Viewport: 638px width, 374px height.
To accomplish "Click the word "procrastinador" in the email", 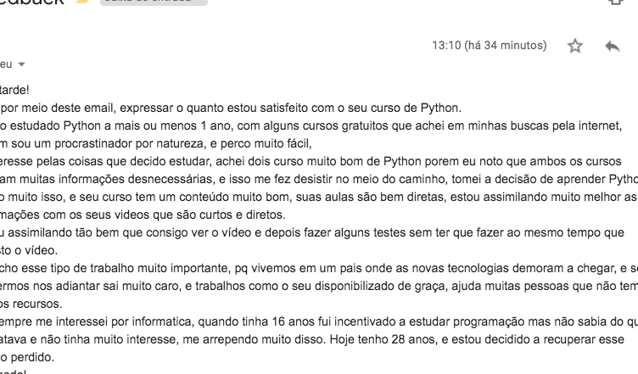I will (x=93, y=143).
